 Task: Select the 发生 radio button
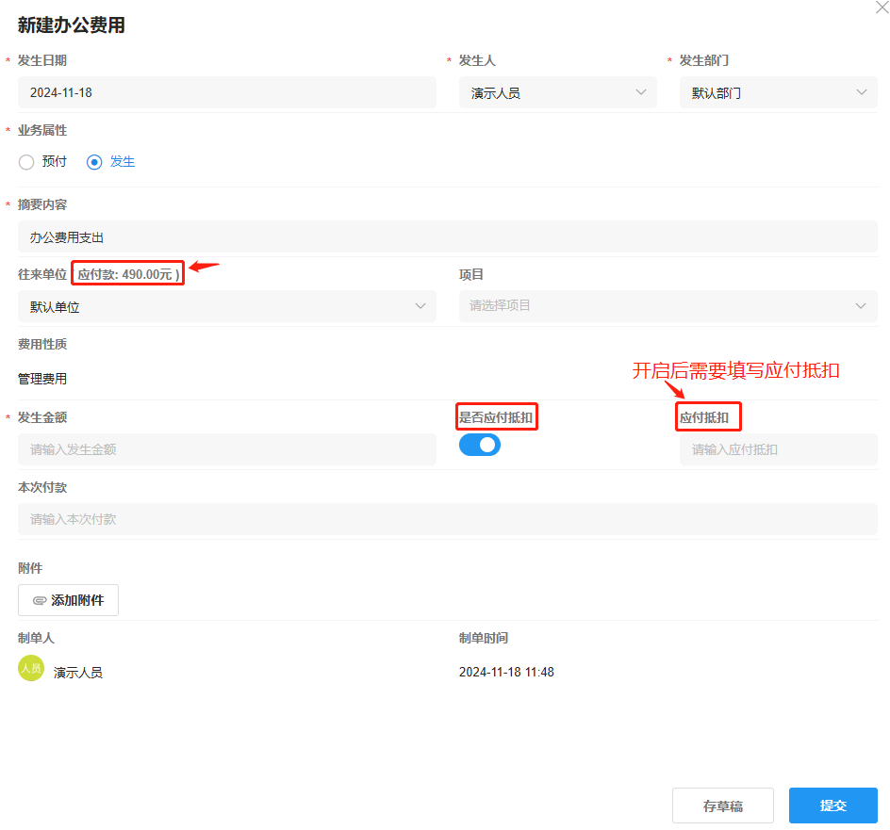[94, 161]
